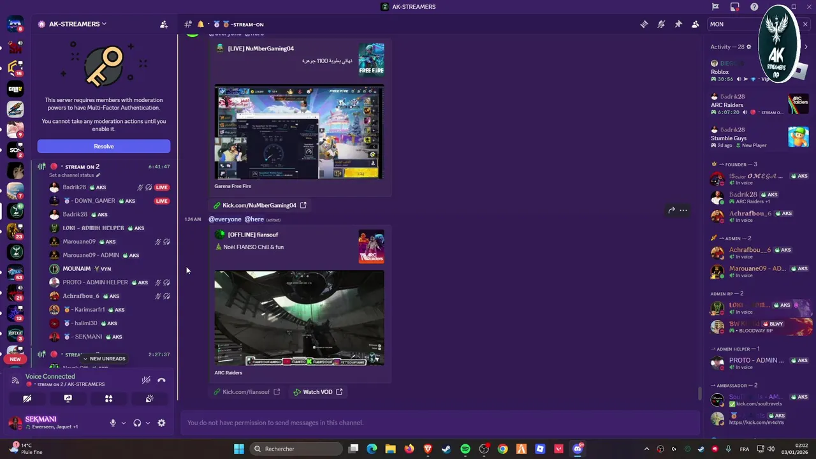This screenshot has height=459, width=816.
Task: Disconnect from voice with the phone icon
Action: [161, 380]
